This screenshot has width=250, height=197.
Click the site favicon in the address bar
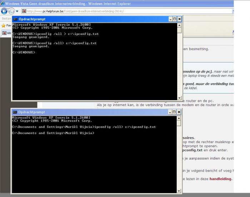click(x=24, y=11)
